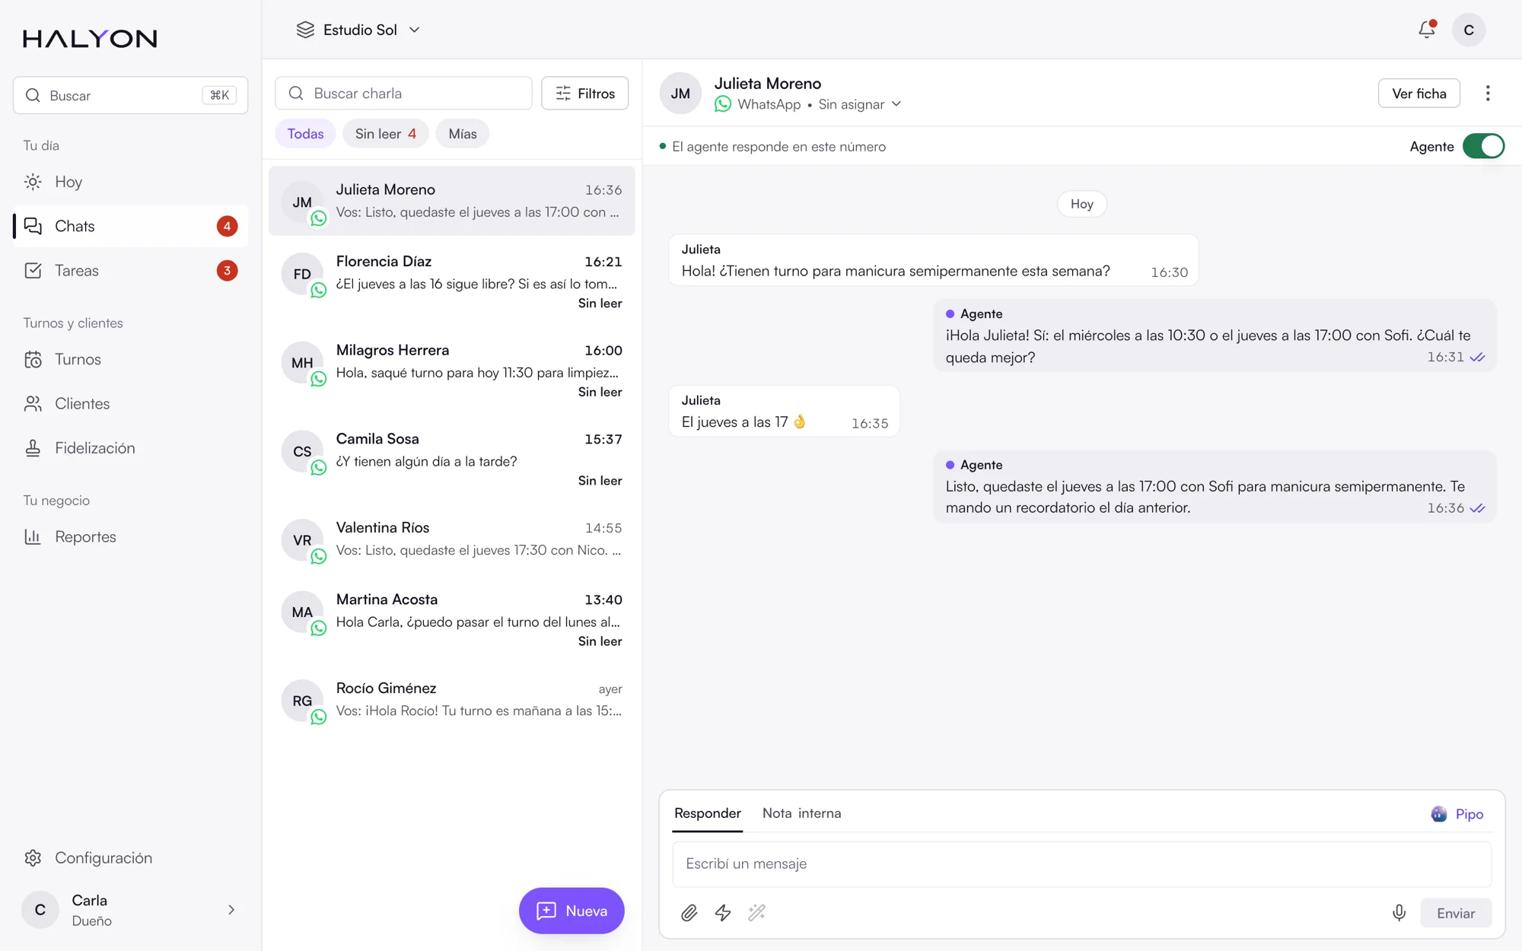Select the Mías filter tab

coord(463,134)
